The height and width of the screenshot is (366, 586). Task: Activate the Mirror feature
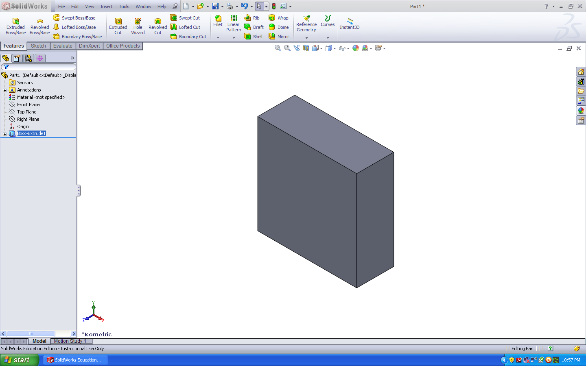[x=279, y=37]
